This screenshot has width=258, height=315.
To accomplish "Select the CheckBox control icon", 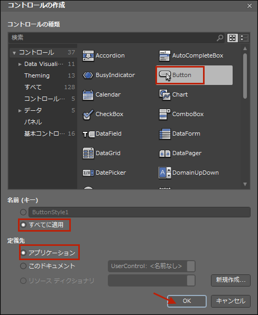I will [88, 114].
